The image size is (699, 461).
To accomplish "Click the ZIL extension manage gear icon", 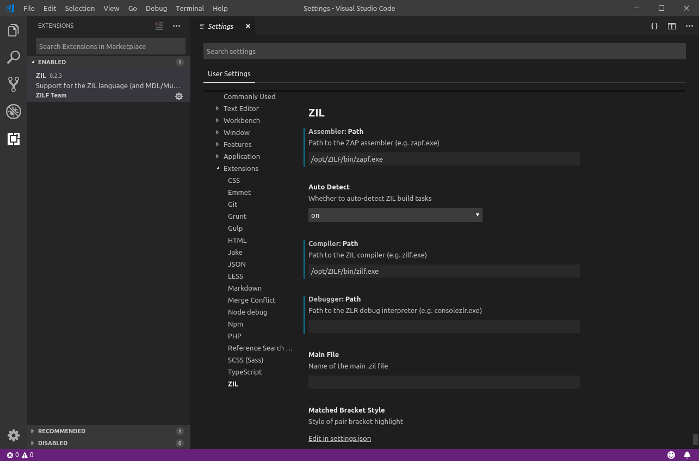I will [179, 96].
